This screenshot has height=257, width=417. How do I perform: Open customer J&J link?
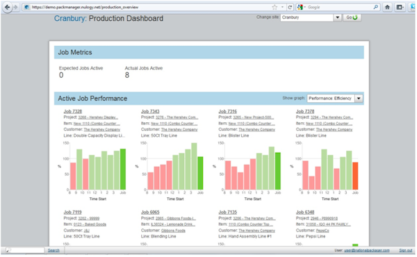point(86,231)
